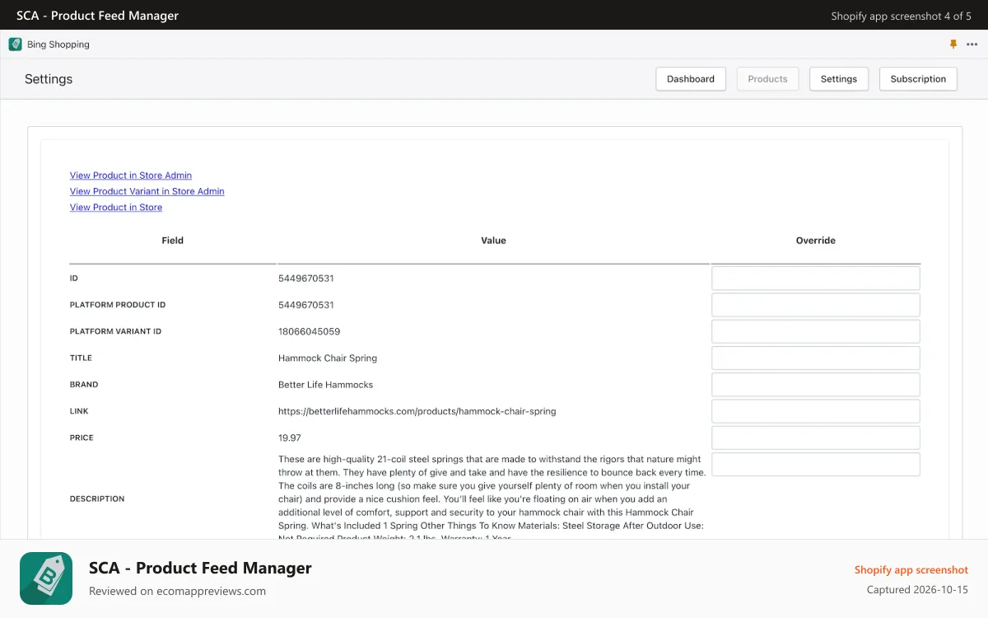The width and height of the screenshot is (988, 618).
Task: Click the Platform Product ID override field
Action: point(816,305)
